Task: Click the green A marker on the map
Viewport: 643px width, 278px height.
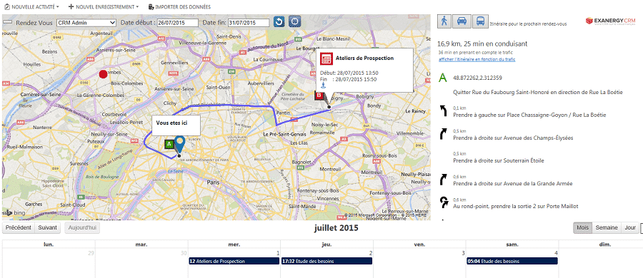Action: tap(169, 144)
